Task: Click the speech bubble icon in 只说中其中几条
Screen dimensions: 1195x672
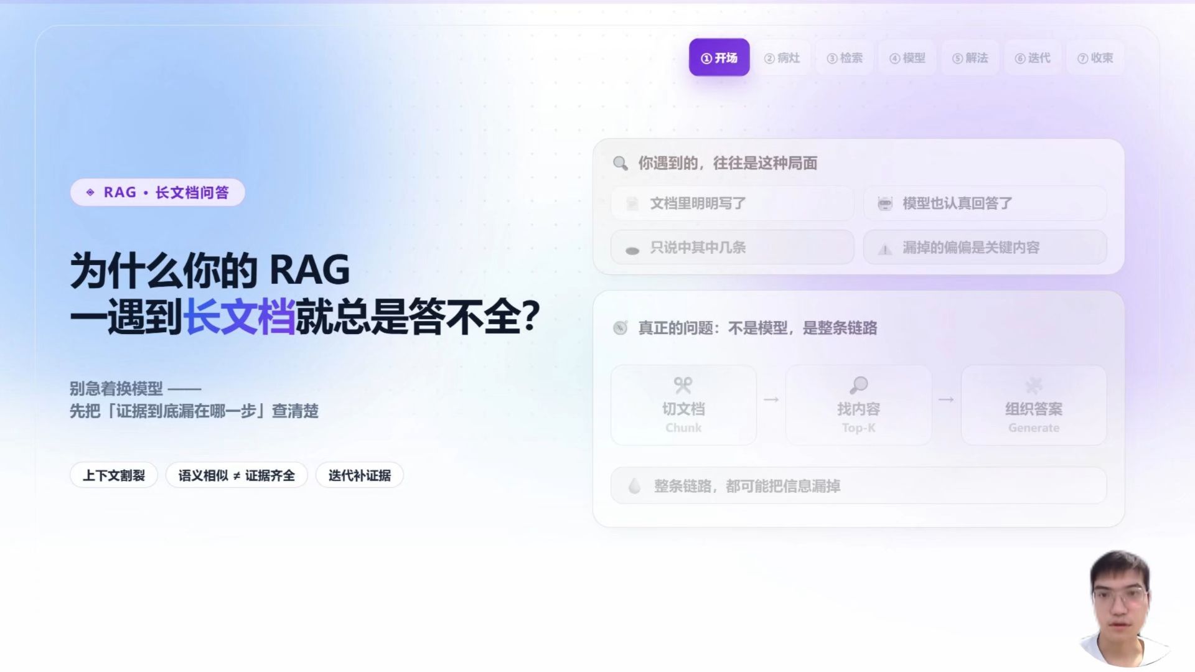Action: point(632,250)
